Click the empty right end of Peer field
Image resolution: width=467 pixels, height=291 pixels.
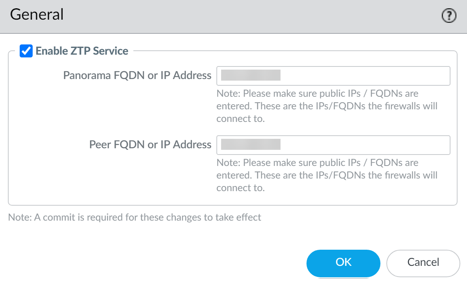(413, 145)
